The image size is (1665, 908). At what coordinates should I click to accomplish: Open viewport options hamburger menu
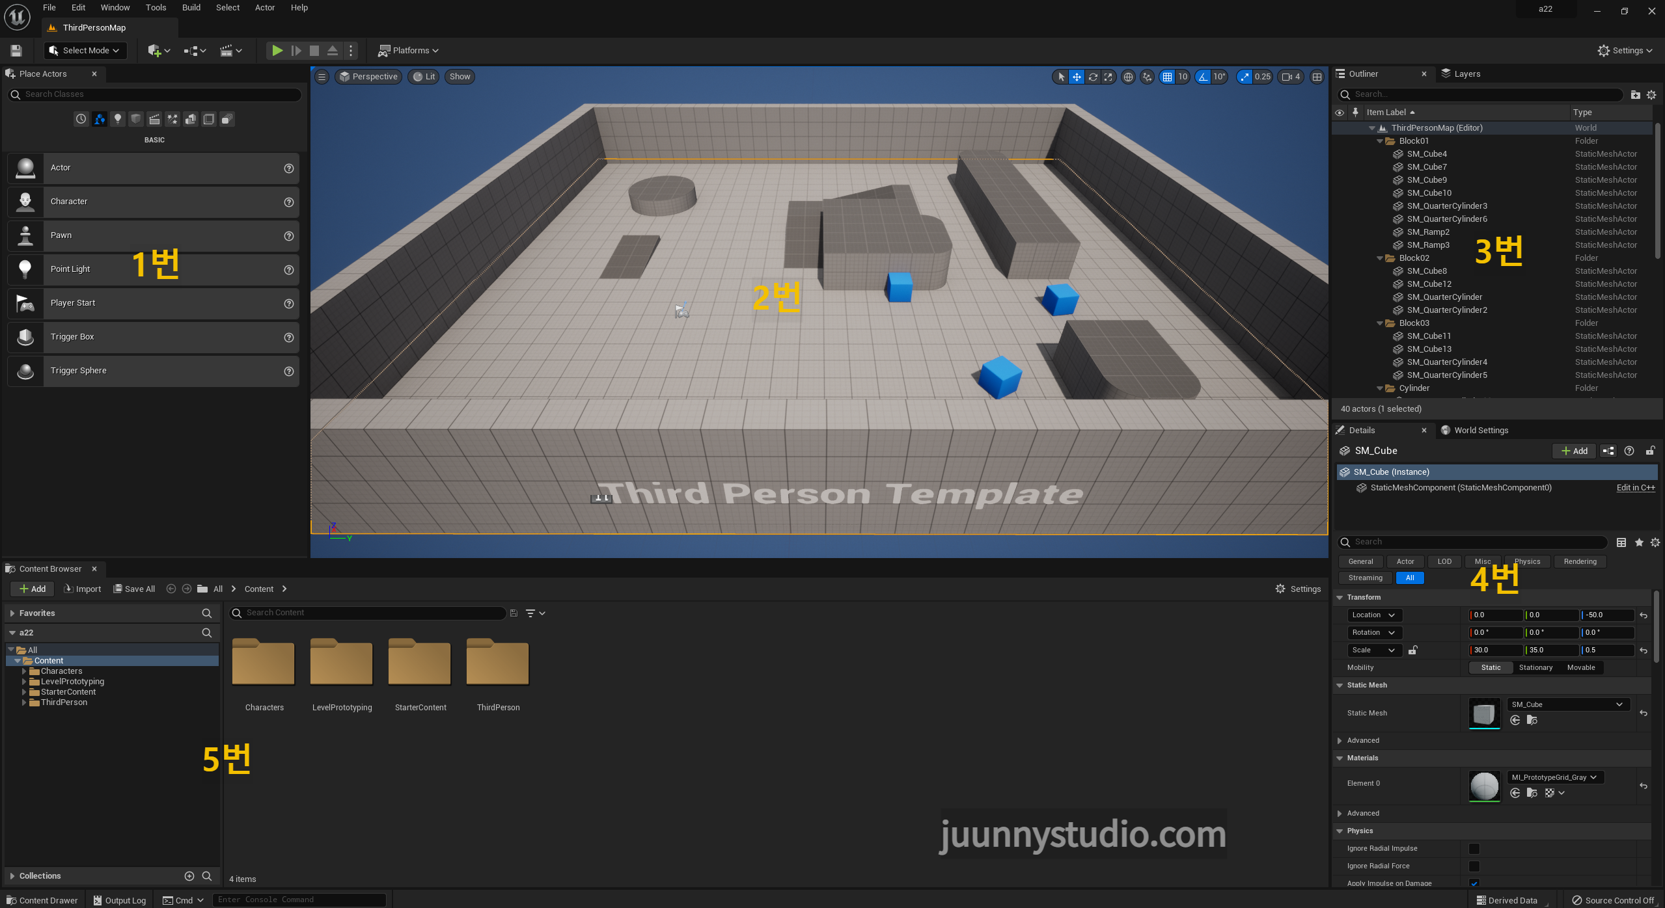tap(322, 77)
